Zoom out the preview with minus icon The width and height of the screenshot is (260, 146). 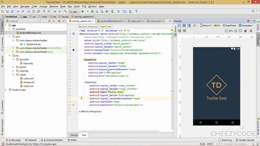coord(226,31)
